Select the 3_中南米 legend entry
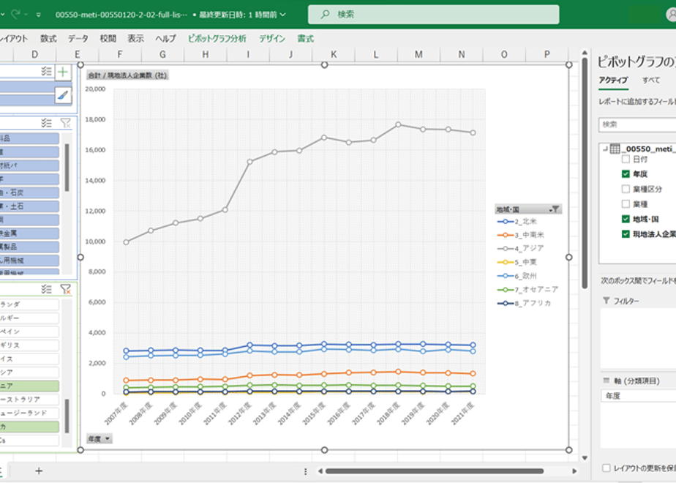676x483 pixels. [521, 235]
